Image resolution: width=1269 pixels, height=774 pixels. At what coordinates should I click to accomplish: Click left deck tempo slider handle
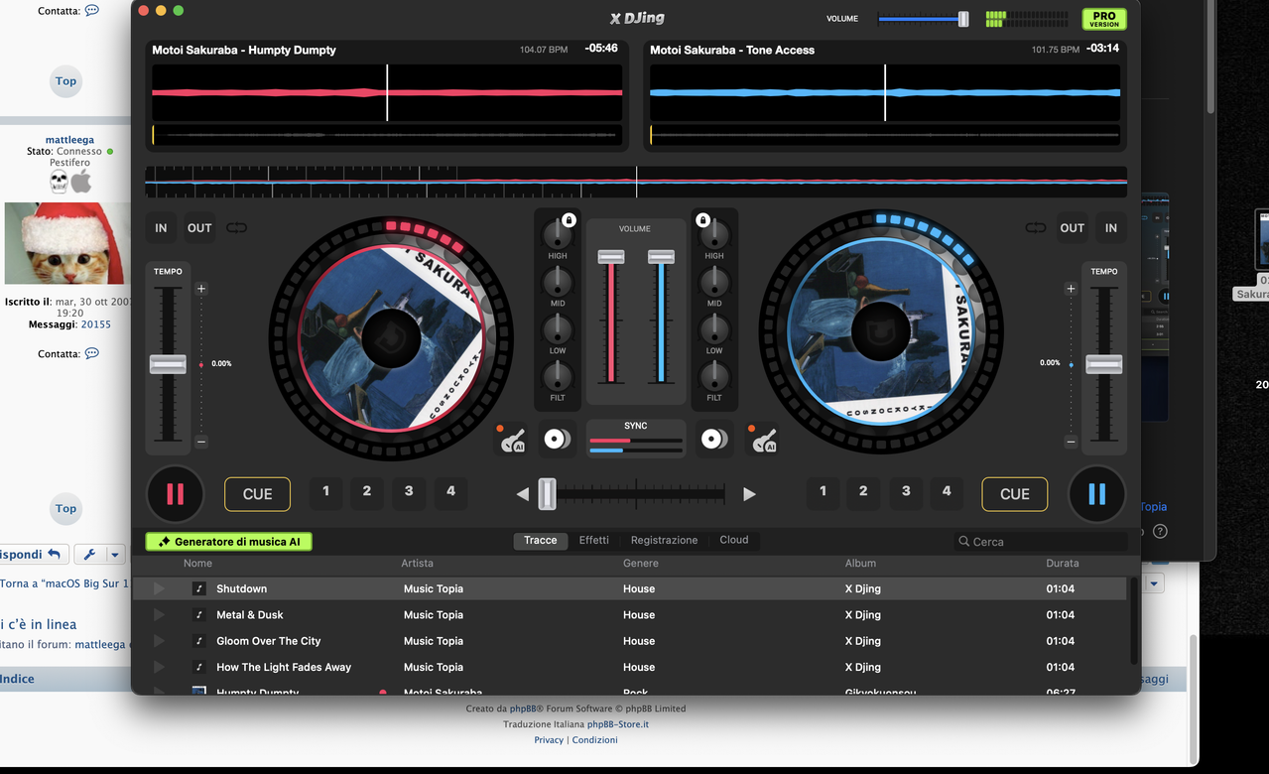pos(168,364)
